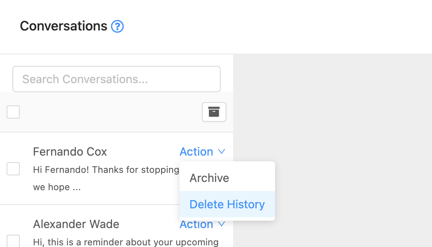
Task: Check Alexander Wade's conversation checkbox
Action: pyautogui.click(x=13, y=241)
